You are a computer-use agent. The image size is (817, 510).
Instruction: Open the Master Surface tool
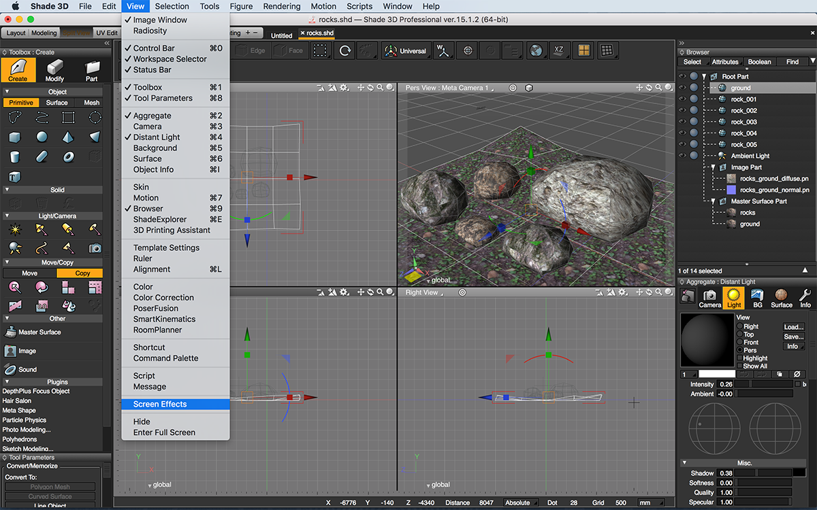(33, 333)
